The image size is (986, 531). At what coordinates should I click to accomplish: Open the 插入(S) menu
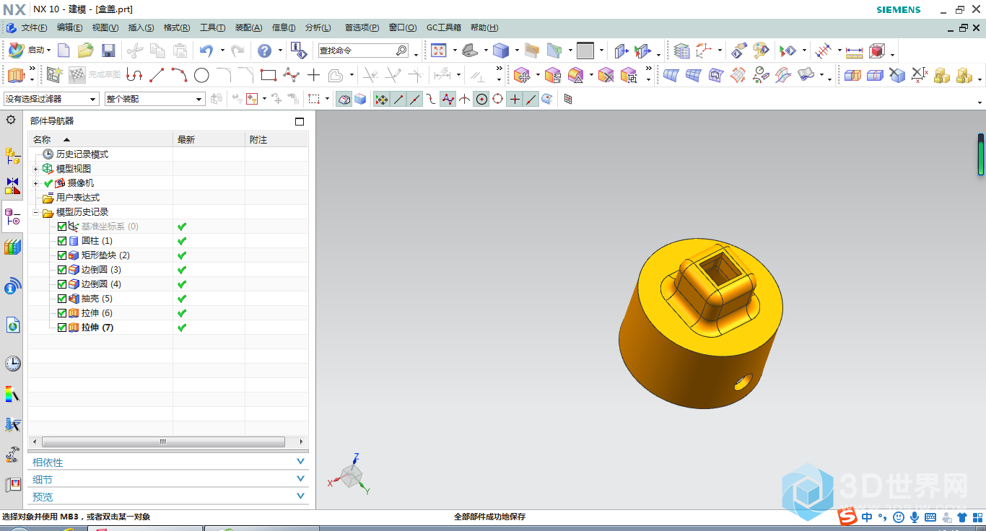141,27
